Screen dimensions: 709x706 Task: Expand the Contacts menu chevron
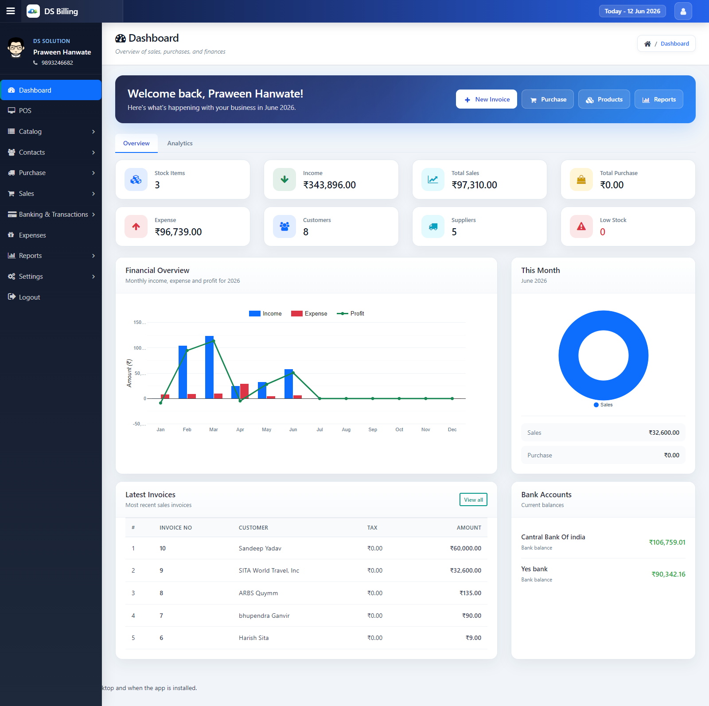point(93,152)
